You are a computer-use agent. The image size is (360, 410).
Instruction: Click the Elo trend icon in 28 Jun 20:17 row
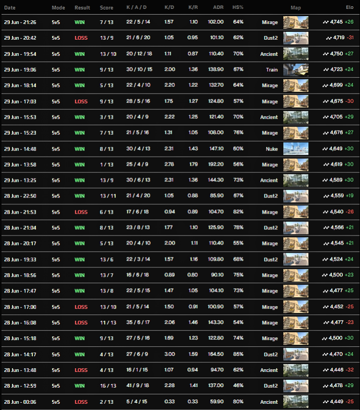tap(326, 244)
